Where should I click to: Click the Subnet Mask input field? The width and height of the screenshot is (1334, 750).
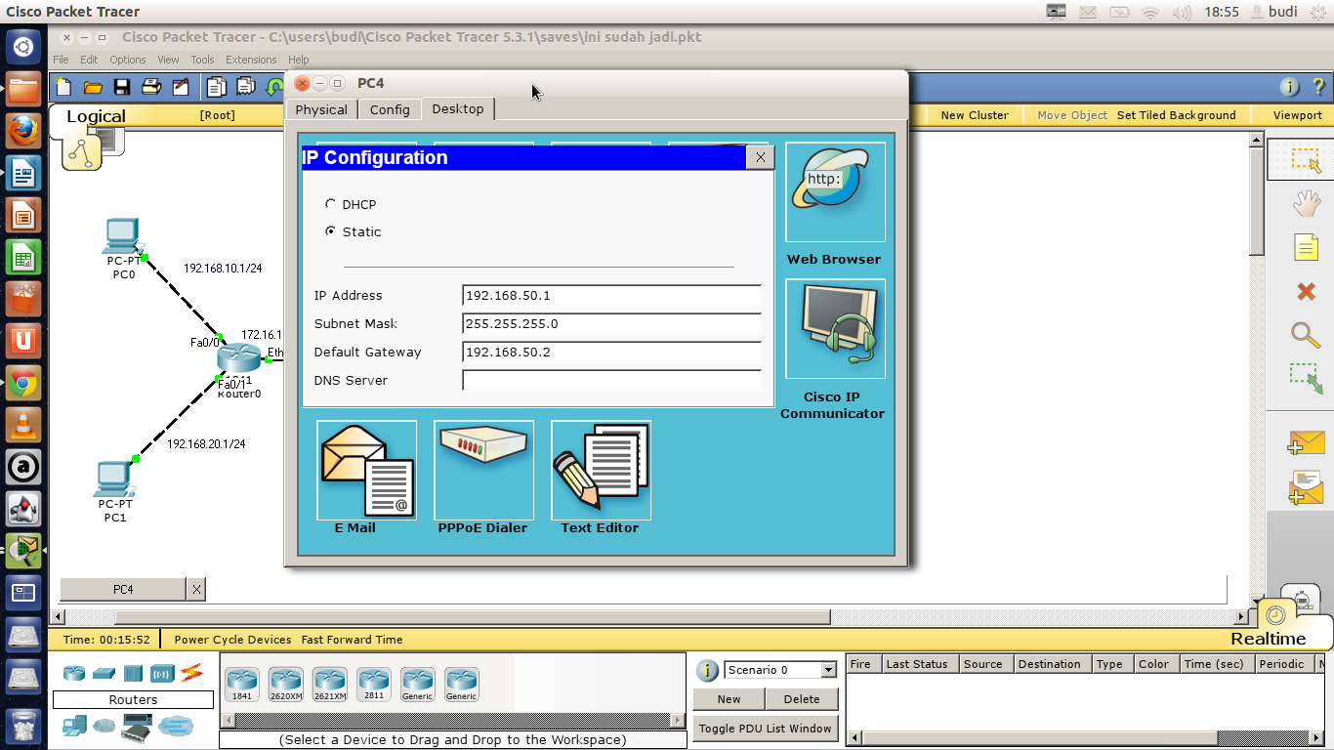click(611, 324)
